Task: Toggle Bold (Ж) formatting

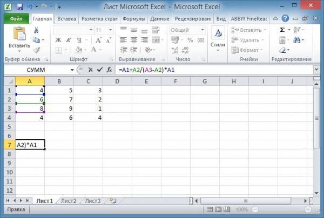Action: [58, 40]
